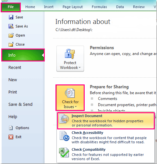The width and height of the screenshot is (157, 164).
Task: Click the Close folder icon
Action: click(11, 44)
